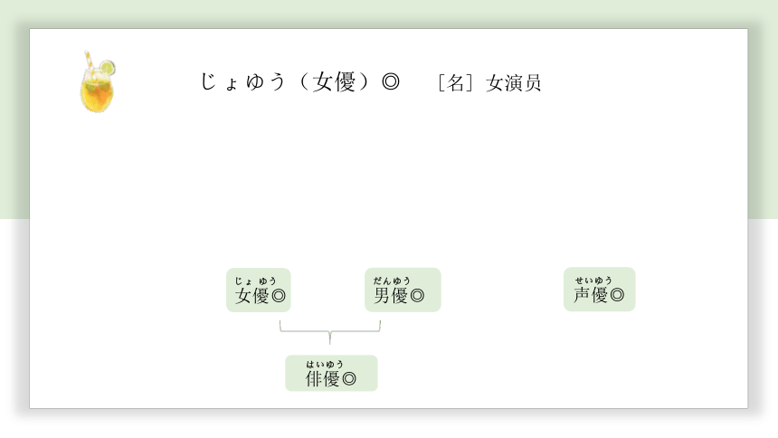Click the furigana じょゆう above 女優
Screen dimensions: 778x438
[x=255, y=281]
